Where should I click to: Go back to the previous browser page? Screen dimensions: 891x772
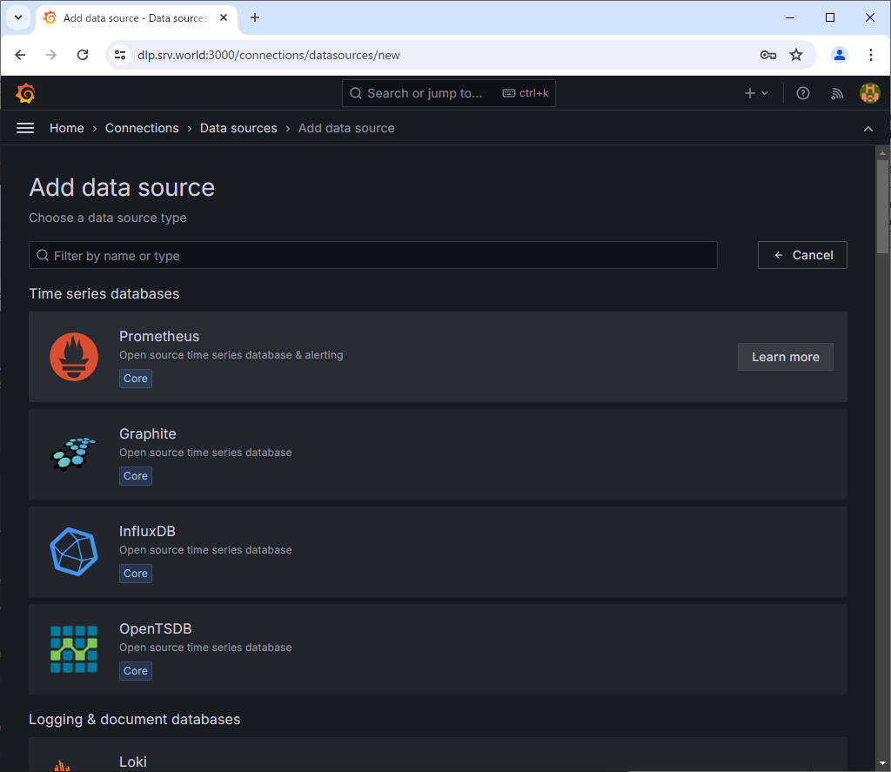(x=21, y=55)
